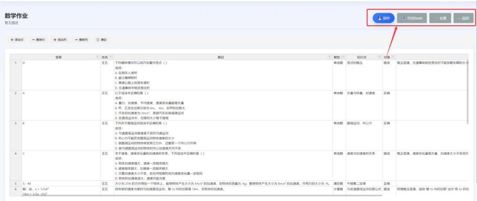Select knowledge cell '圆周运动、向心力'
The width and height of the screenshot is (477, 201).
coord(364,135)
